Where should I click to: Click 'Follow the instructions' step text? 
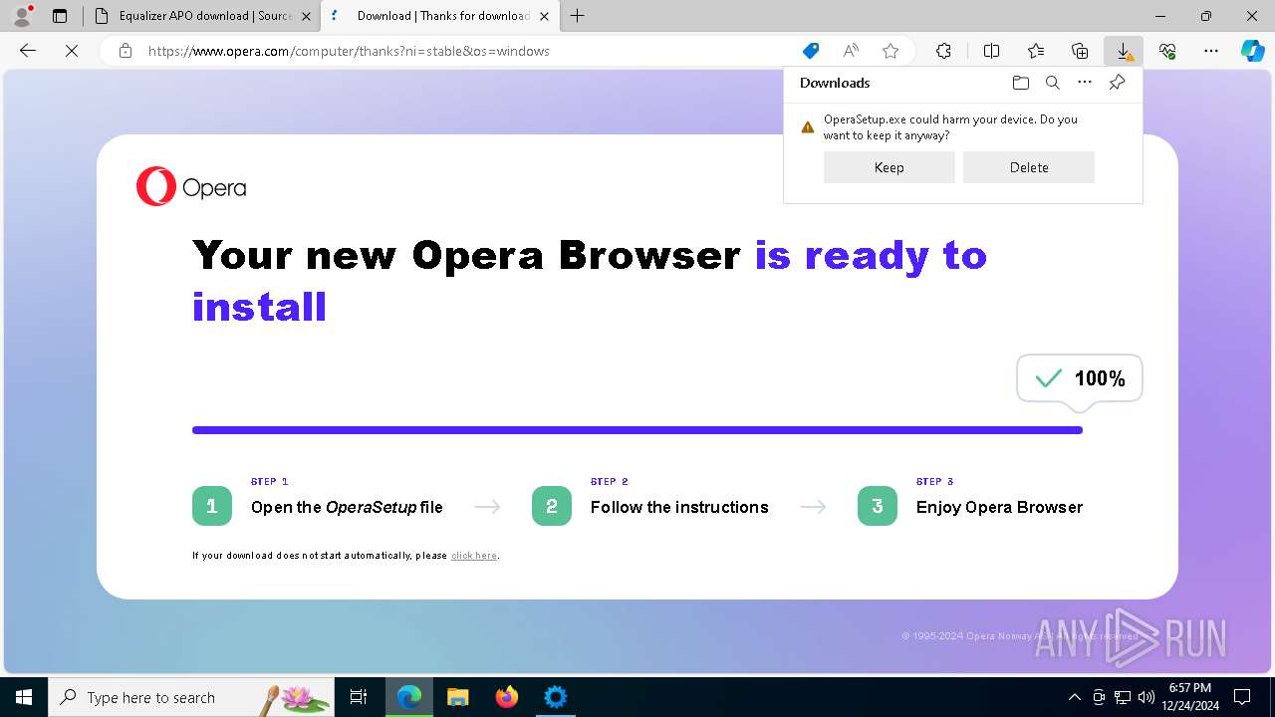679,507
